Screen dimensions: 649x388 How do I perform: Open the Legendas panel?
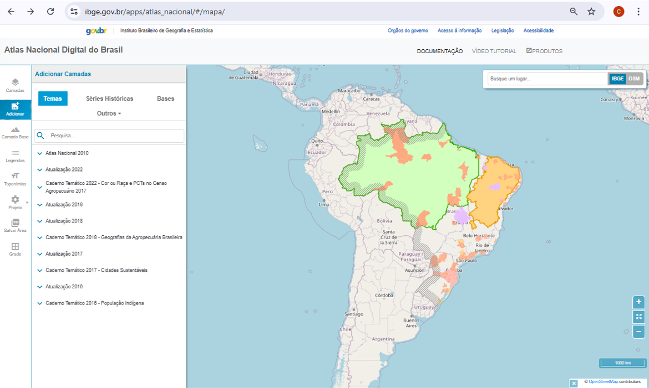tap(15, 156)
